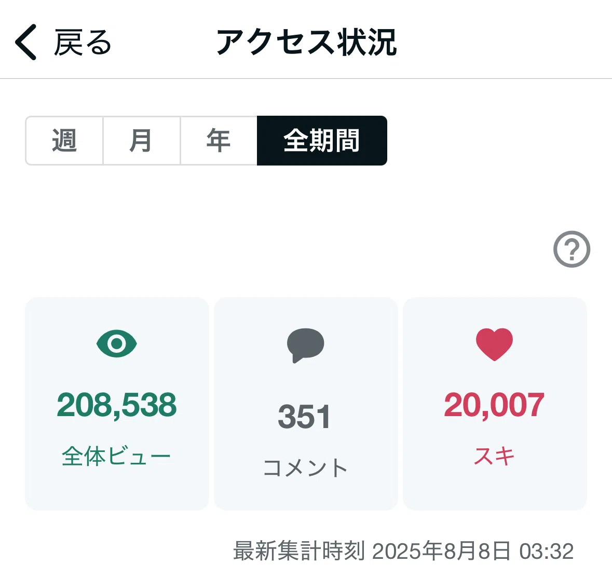612x578 pixels.
Task: Click the back chevron arrow icon
Action: click(26, 42)
